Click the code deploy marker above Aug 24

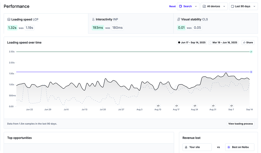pos(195,105)
